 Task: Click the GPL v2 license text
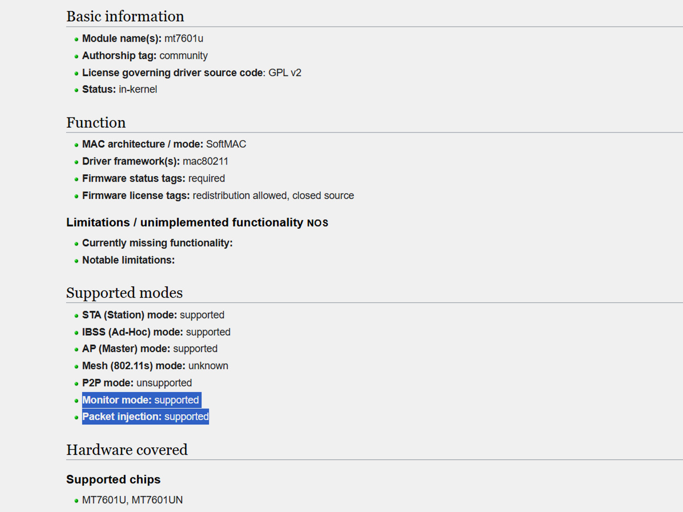coord(285,73)
